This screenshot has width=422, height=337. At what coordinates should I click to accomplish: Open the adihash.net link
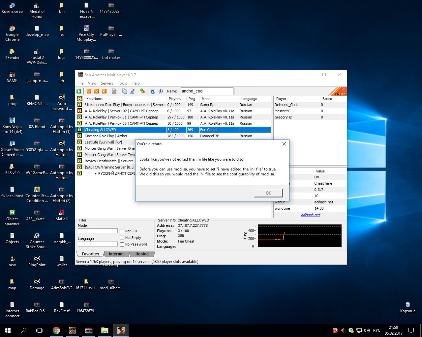(311, 215)
